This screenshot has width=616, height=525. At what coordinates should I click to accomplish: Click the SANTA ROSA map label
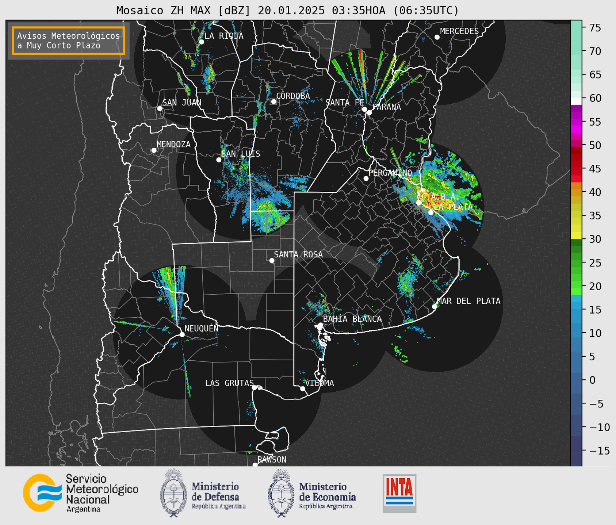click(298, 254)
